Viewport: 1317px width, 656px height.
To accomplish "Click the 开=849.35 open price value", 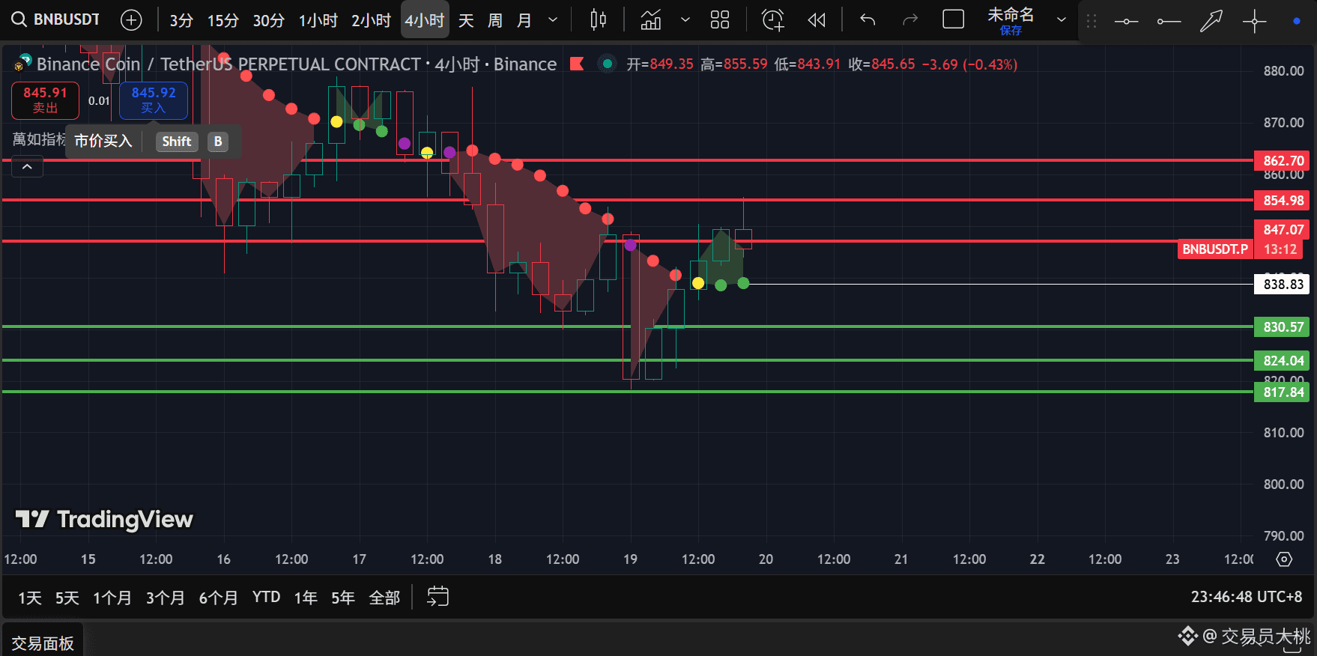I will click(660, 64).
